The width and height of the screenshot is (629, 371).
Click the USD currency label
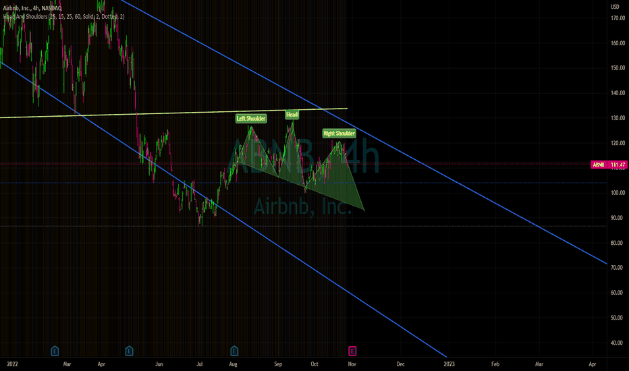615,7
